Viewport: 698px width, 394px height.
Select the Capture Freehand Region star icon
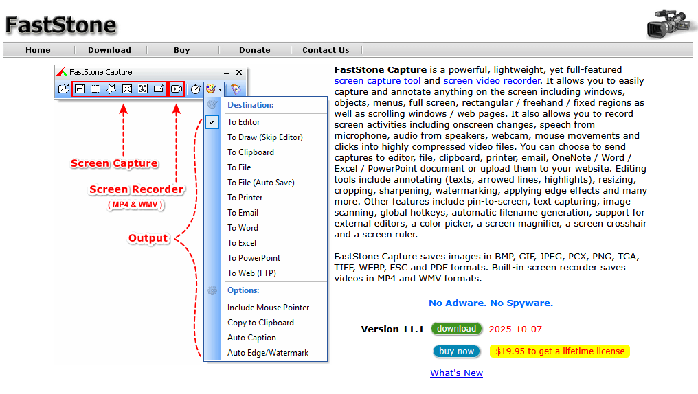111,89
